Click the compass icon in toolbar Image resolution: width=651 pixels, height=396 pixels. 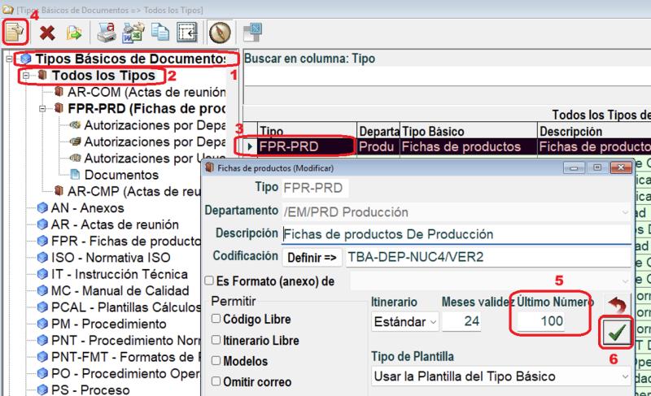tap(221, 33)
